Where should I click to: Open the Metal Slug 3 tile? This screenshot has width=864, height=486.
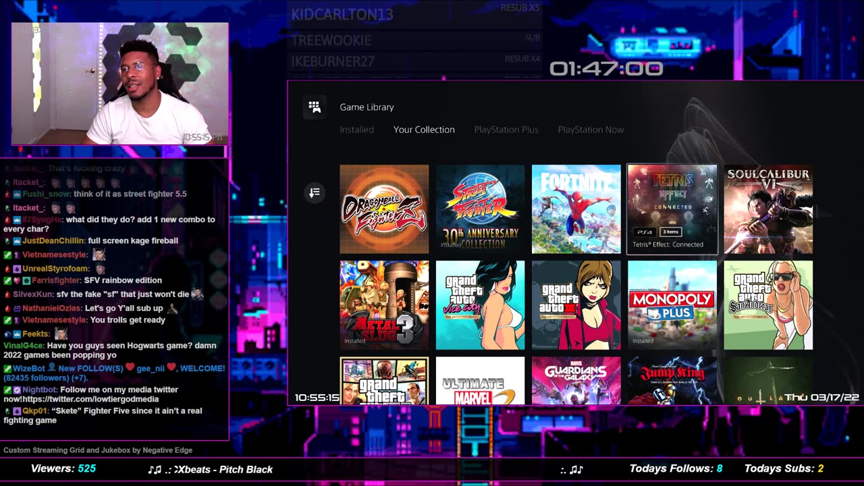pos(384,305)
